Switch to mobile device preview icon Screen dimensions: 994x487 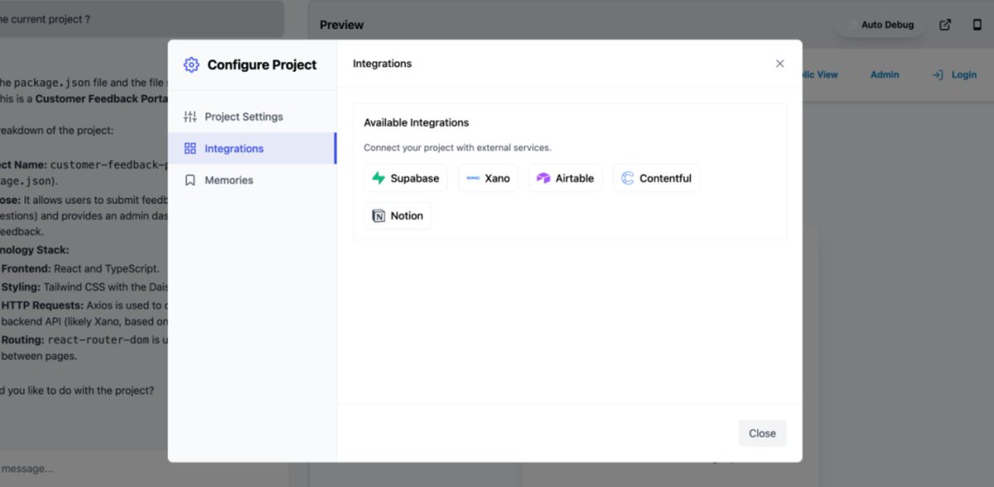click(x=977, y=25)
